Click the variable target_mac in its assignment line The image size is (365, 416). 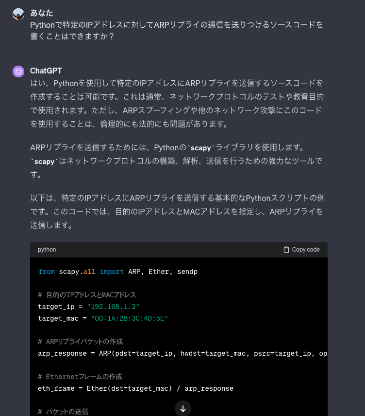(x=58, y=318)
